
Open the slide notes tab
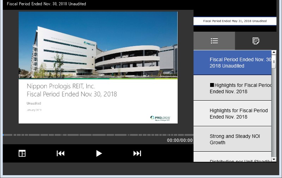pyautogui.click(x=256, y=41)
